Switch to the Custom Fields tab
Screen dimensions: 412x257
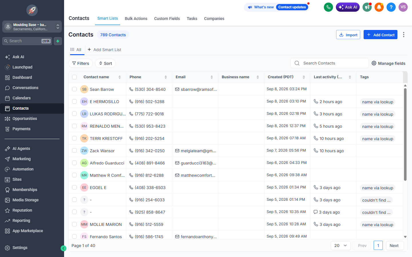[x=167, y=19]
